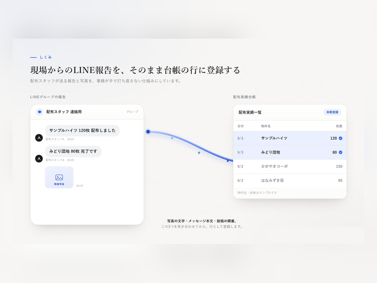Screen dimensions: 377x283
Task: Click the 配布実績一覧 table title
Action: tap(250, 112)
